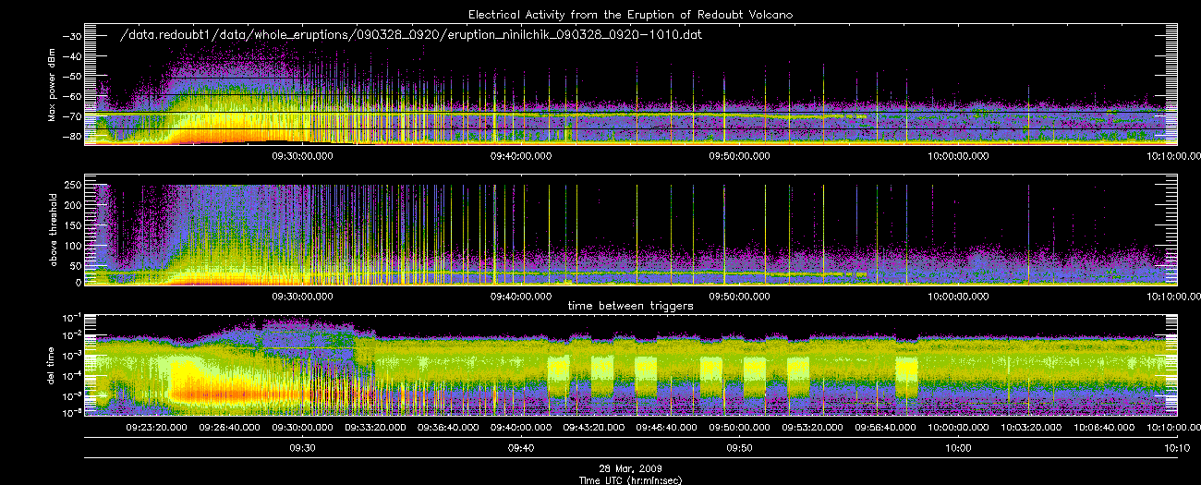Click the '09:30' label on the bottom axis
Screen dimensions: 1201x485
click(302, 448)
